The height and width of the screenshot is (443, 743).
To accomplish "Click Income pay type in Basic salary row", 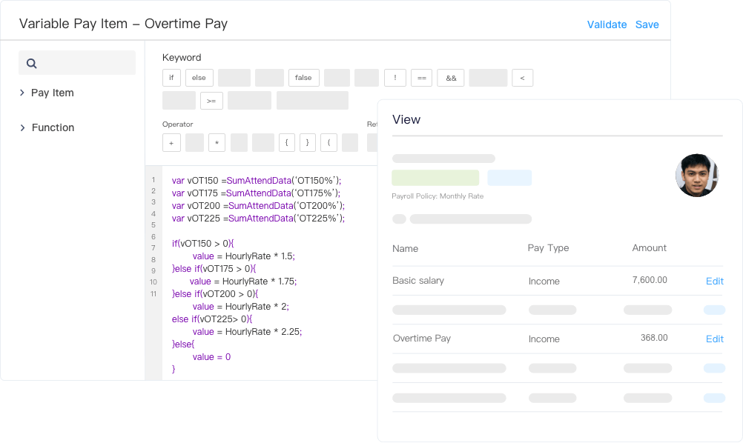I will [x=544, y=282].
